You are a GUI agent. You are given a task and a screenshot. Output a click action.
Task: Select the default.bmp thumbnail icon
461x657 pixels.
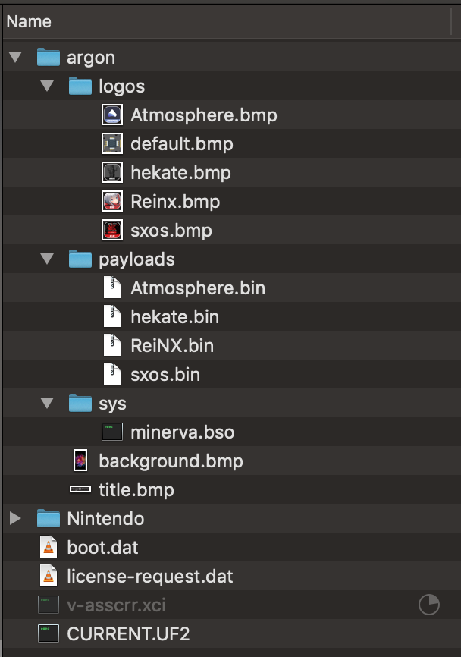tap(112, 143)
